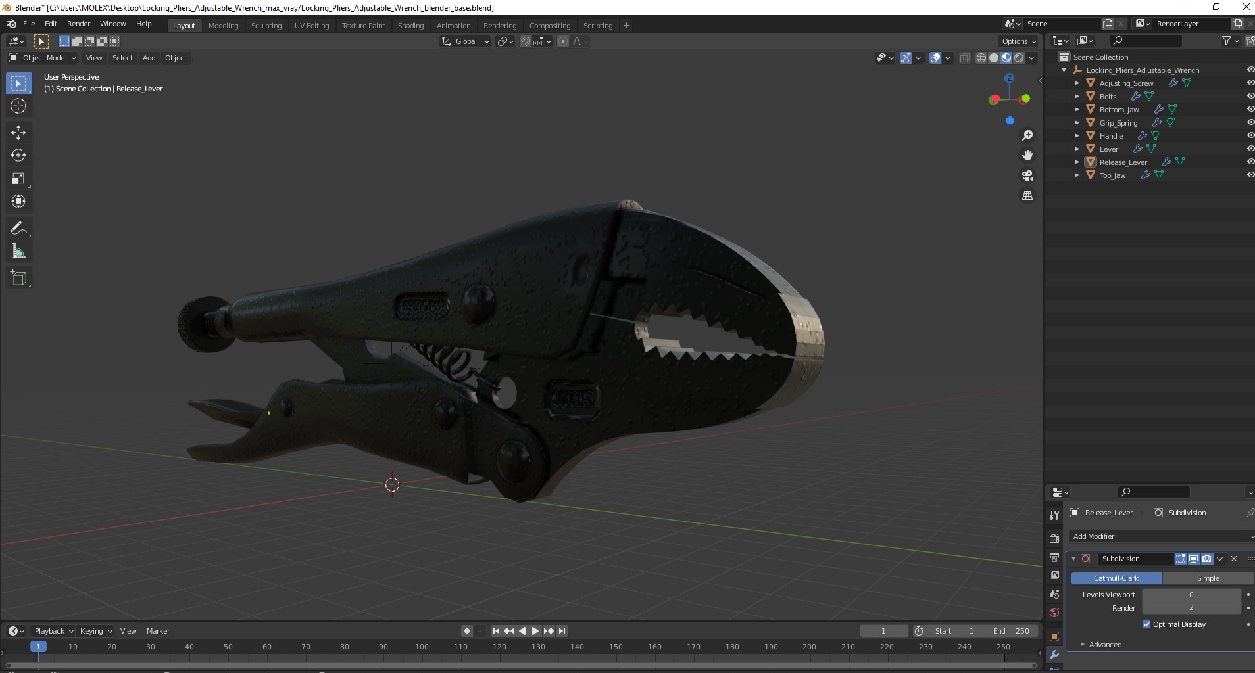This screenshot has height=673, width=1255.
Task: Toggle Subdivision modifier viewport display
Action: tap(1194, 559)
